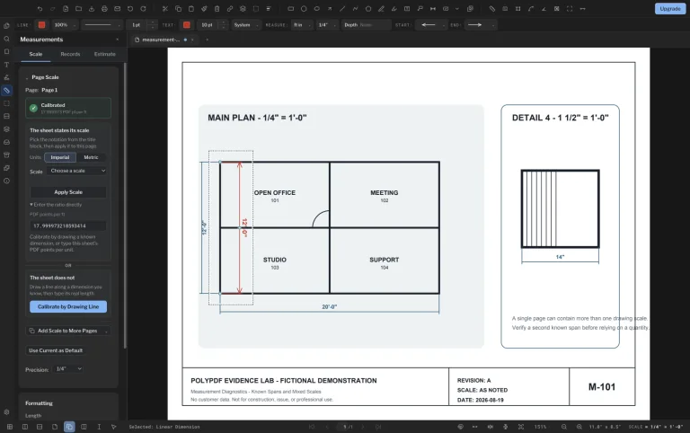Open a file with the folder icon
This screenshot has width=690, height=433.
[78, 9]
